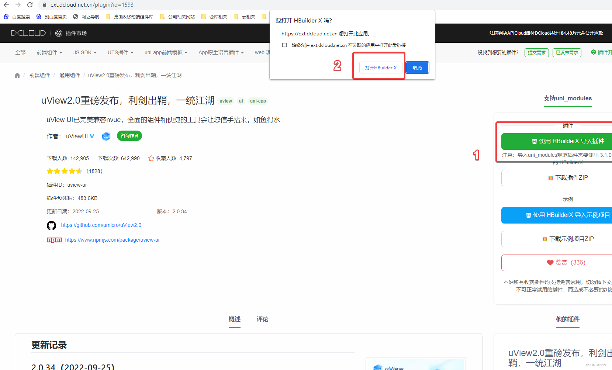Screen dimensions: 612x370
Task: Click the uview tag
Action: pyautogui.click(x=226, y=101)
